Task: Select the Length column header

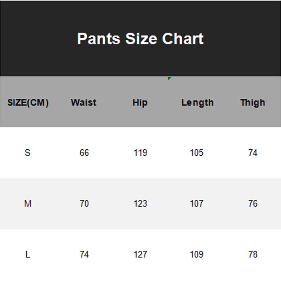Action: 197,103
